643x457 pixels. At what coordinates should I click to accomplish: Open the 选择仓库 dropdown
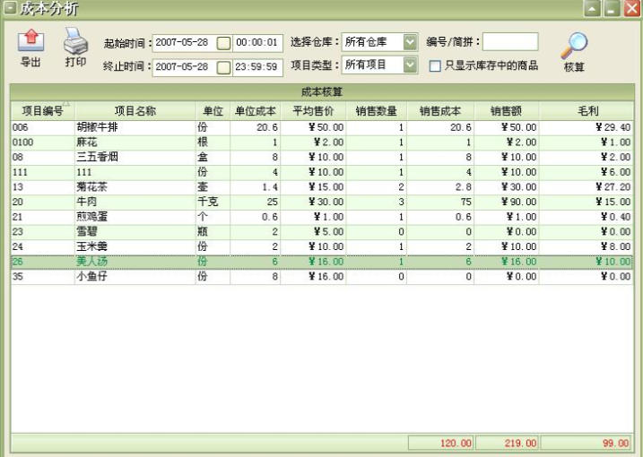410,42
